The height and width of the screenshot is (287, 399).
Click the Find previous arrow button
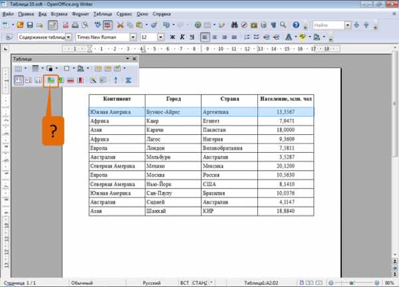[x=366, y=25]
